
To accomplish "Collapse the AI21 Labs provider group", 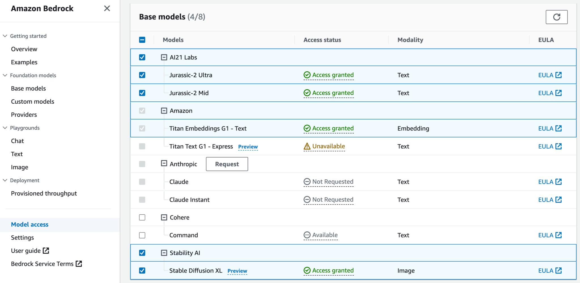I will point(164,57).
